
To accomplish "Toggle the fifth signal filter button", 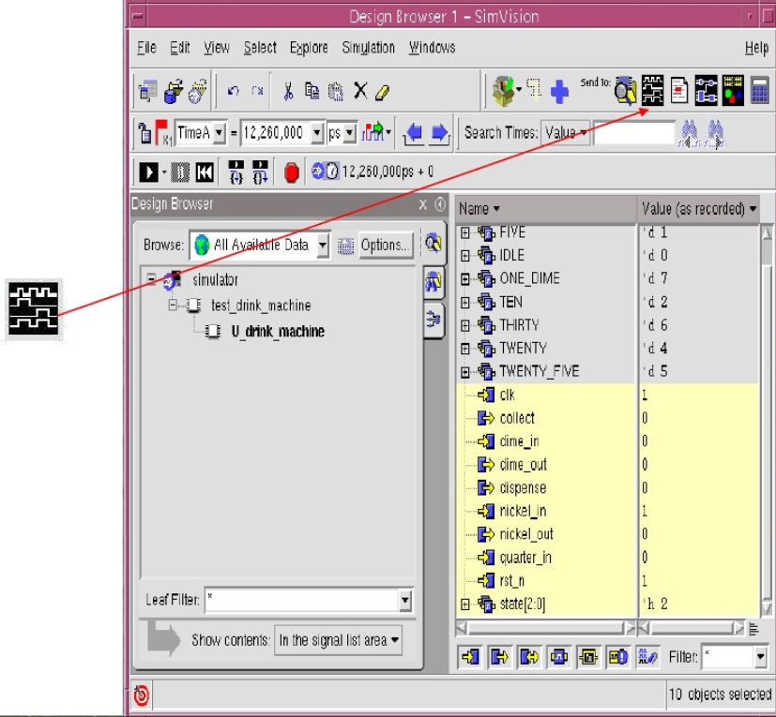I will 588,657.
